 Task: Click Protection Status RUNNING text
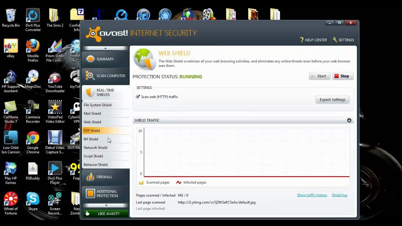pyautogui.click(x=191, y=77)
